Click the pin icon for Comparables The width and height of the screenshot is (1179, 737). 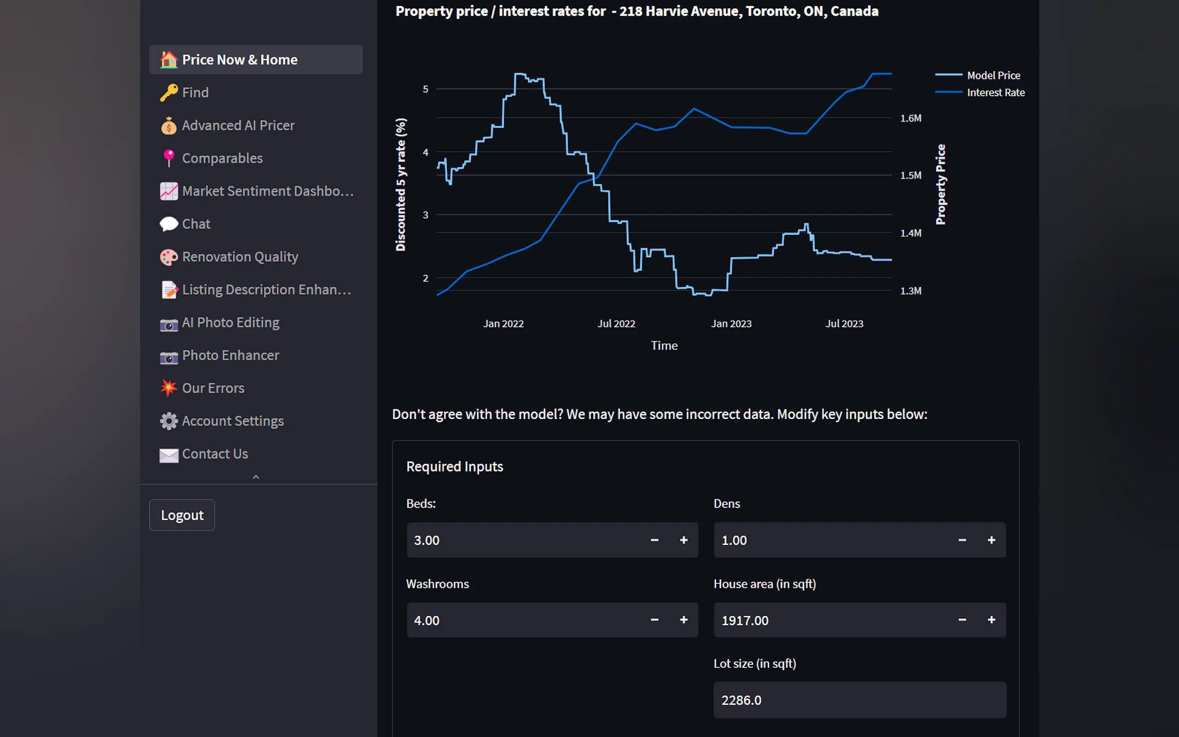tap(168, 158)
